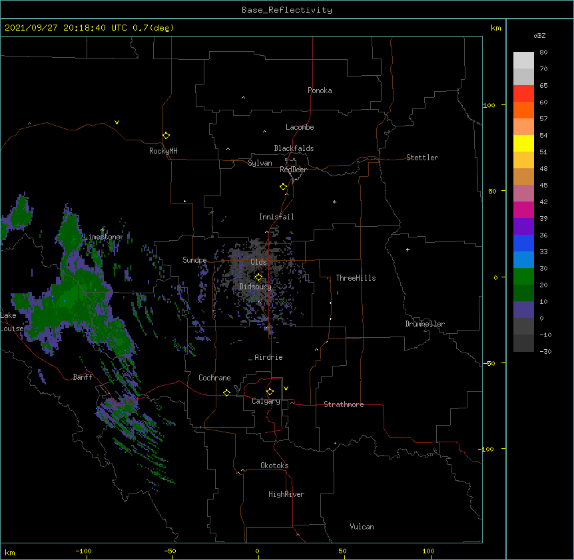Select the tan 48-45 dBZ legend swatch
Screen dimensions: 574x560
click(x=523, y=177)
